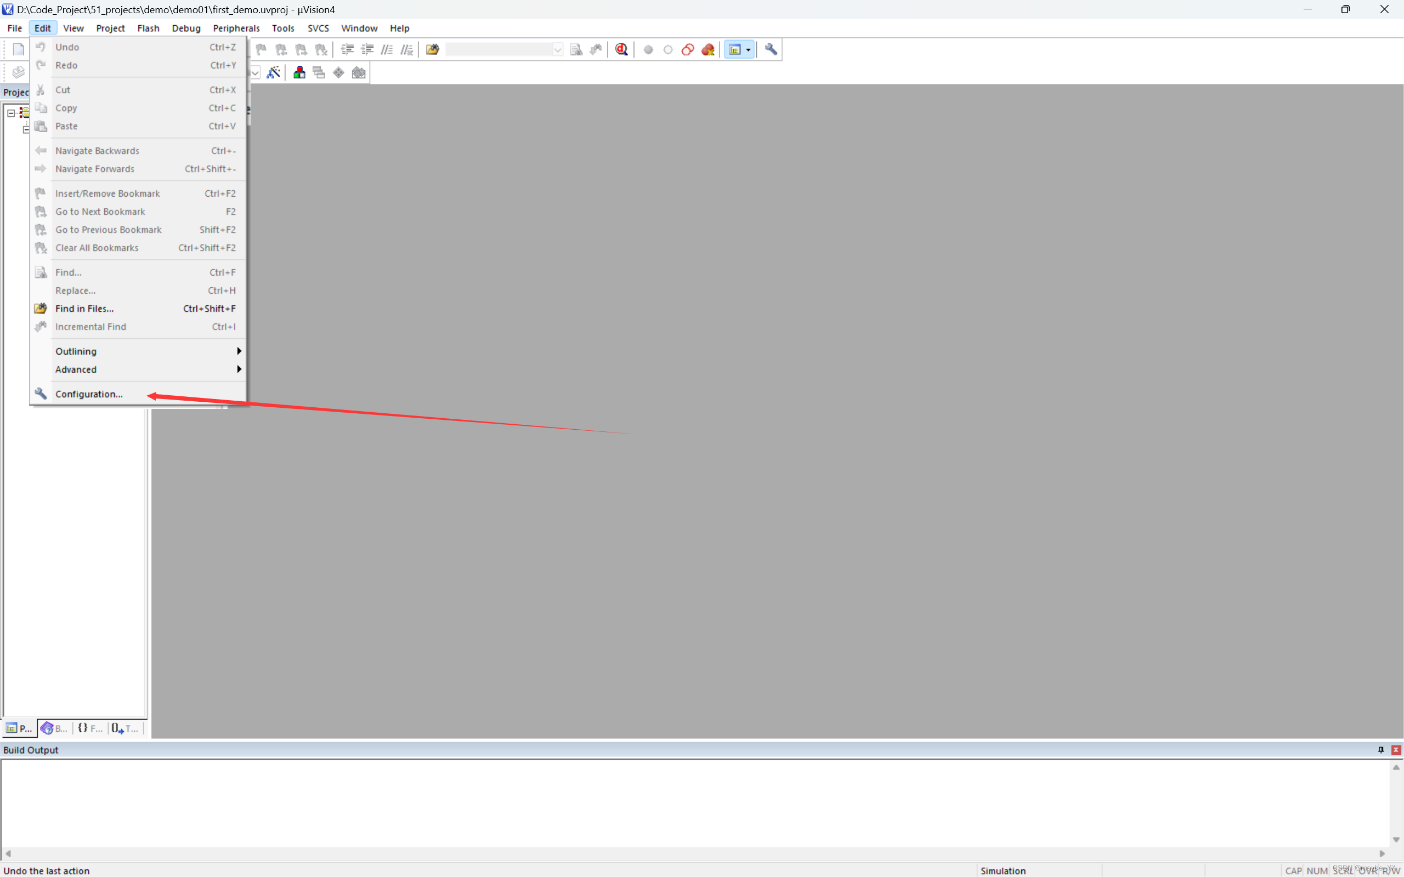Image resolution: width=1404 pixels, height=877 pixels.
Task: Pin the Build Output panel
Action: click(1381, 750)
